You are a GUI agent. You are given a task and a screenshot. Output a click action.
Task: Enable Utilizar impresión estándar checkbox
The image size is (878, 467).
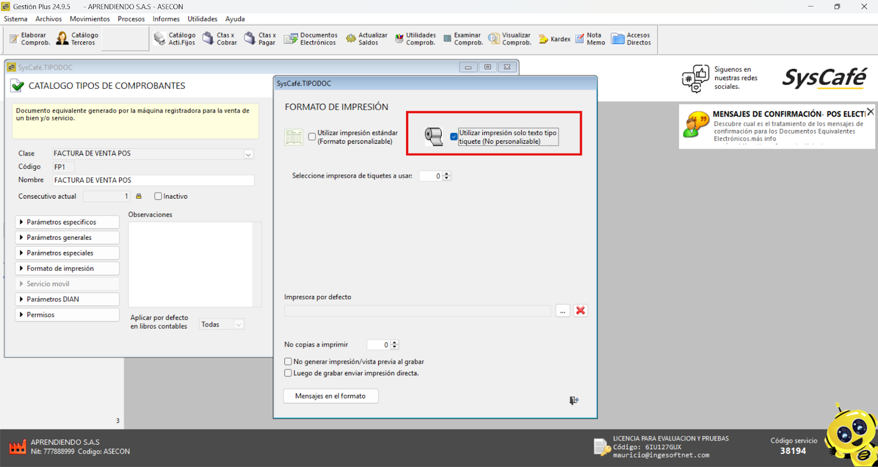[312, 137]
